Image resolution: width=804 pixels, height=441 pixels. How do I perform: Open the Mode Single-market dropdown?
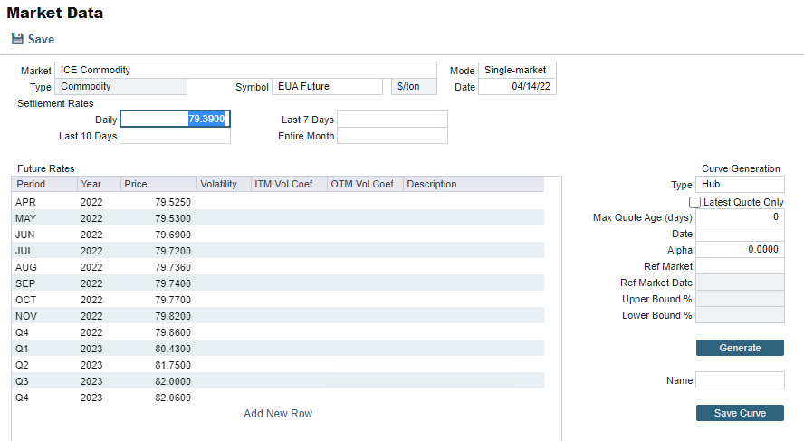click(x=517, y=70)
